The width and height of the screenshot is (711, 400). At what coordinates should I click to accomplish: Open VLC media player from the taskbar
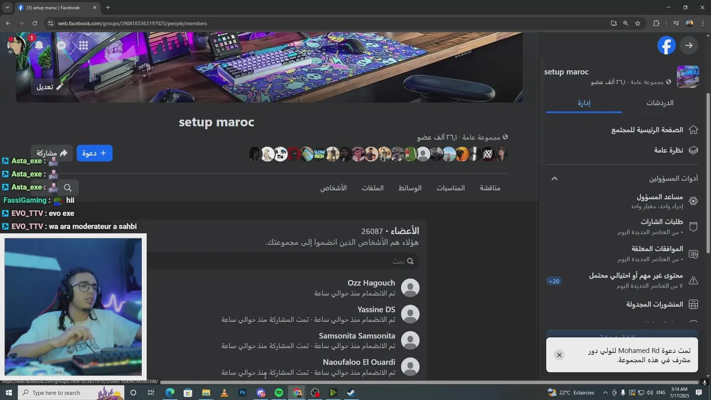tap(224, 393)
